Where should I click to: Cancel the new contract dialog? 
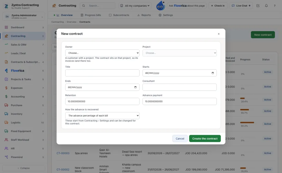point(180,139)
